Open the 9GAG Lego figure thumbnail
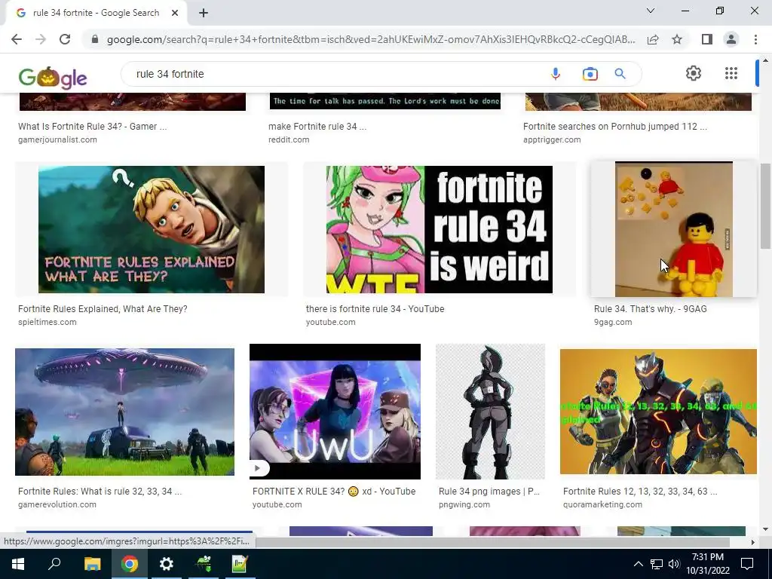This screenshot has width=772, height=579. point(673,229)
